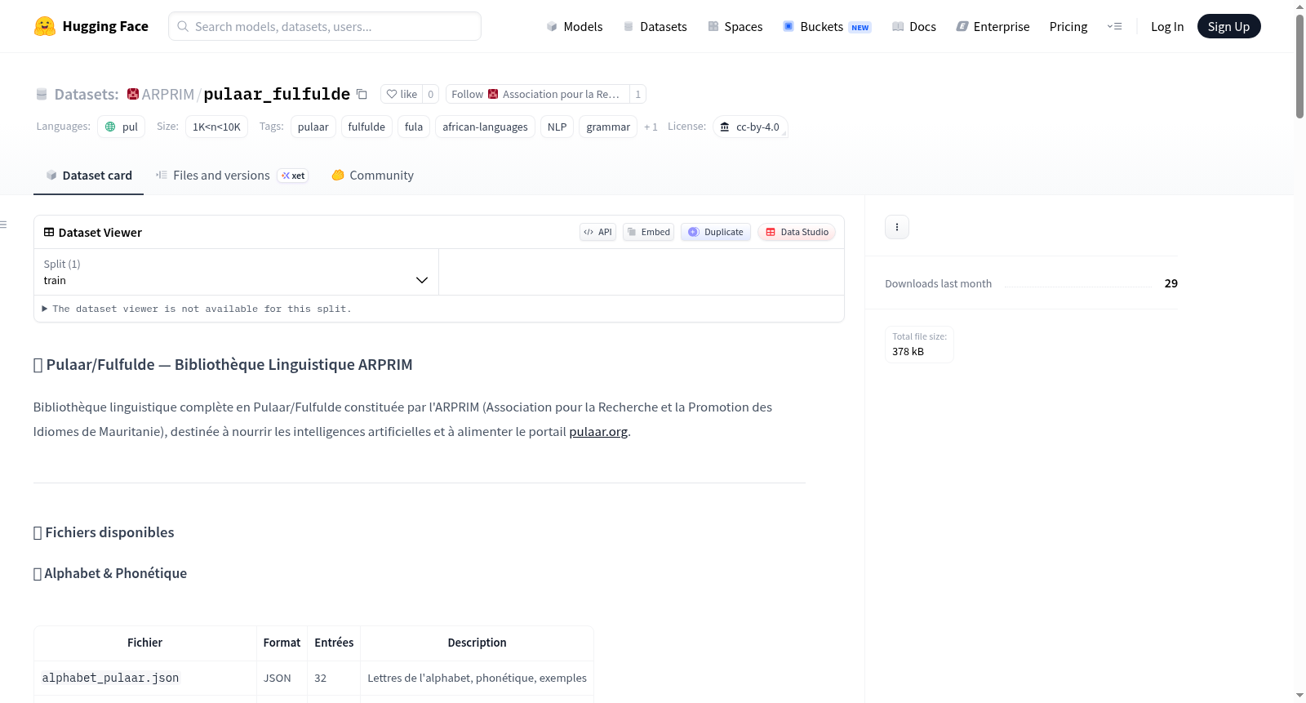Image resolution: width=1306 pixels, height=703 pixels.
Task: Focus the search models, datasets, users field
Action: click(x=325, y=26)
